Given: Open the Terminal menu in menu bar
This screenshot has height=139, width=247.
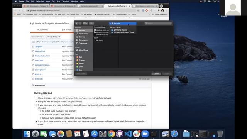Looking at the screenshot, I should (x=66, y=1).
